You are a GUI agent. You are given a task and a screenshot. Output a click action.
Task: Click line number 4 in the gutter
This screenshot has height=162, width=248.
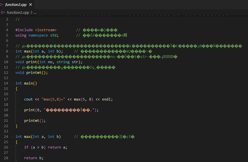coord(7,30)
